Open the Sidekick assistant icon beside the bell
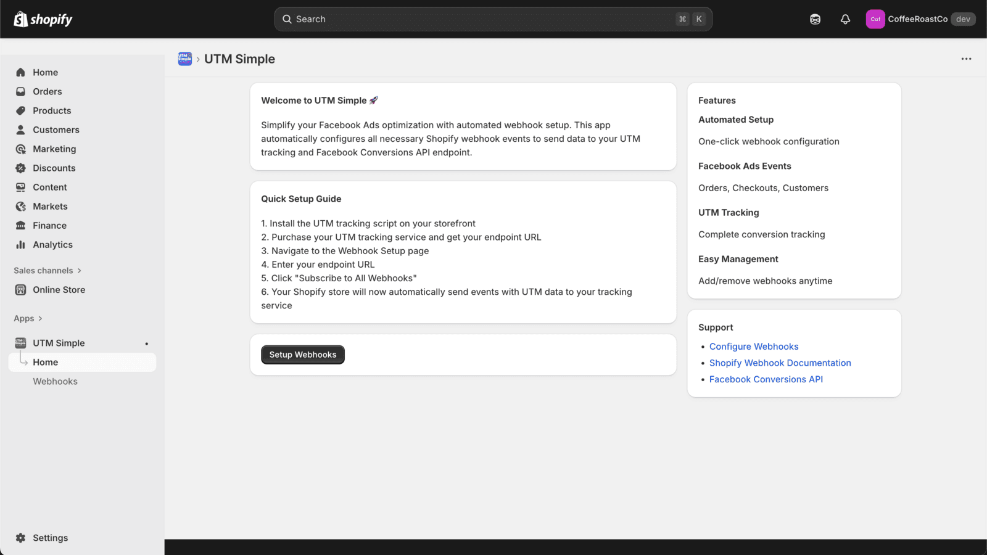Viewport: 987px width, 555px height. pos(815,19)
